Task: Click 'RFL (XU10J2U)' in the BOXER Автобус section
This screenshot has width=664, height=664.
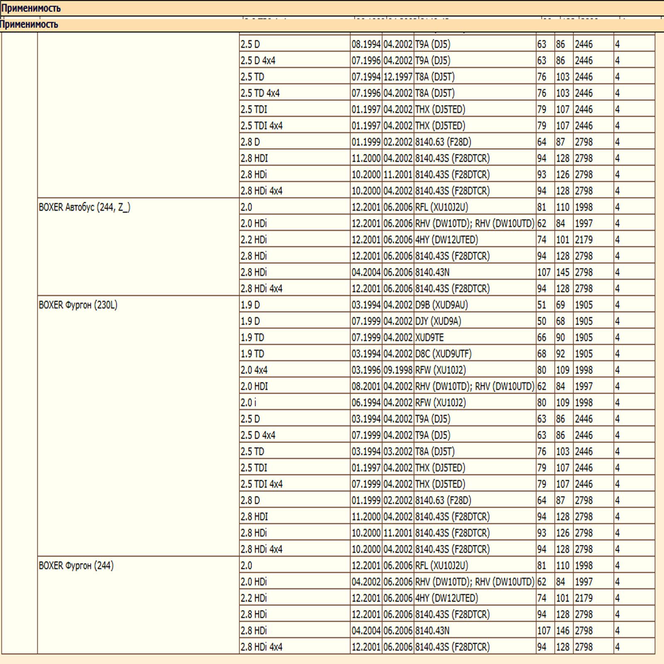Action: 442,207
